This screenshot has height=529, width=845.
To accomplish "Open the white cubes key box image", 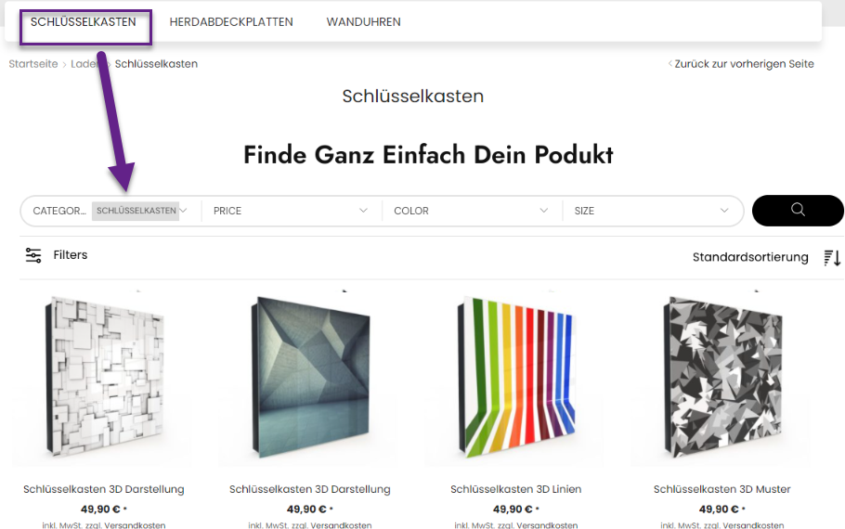I will 103,377.
